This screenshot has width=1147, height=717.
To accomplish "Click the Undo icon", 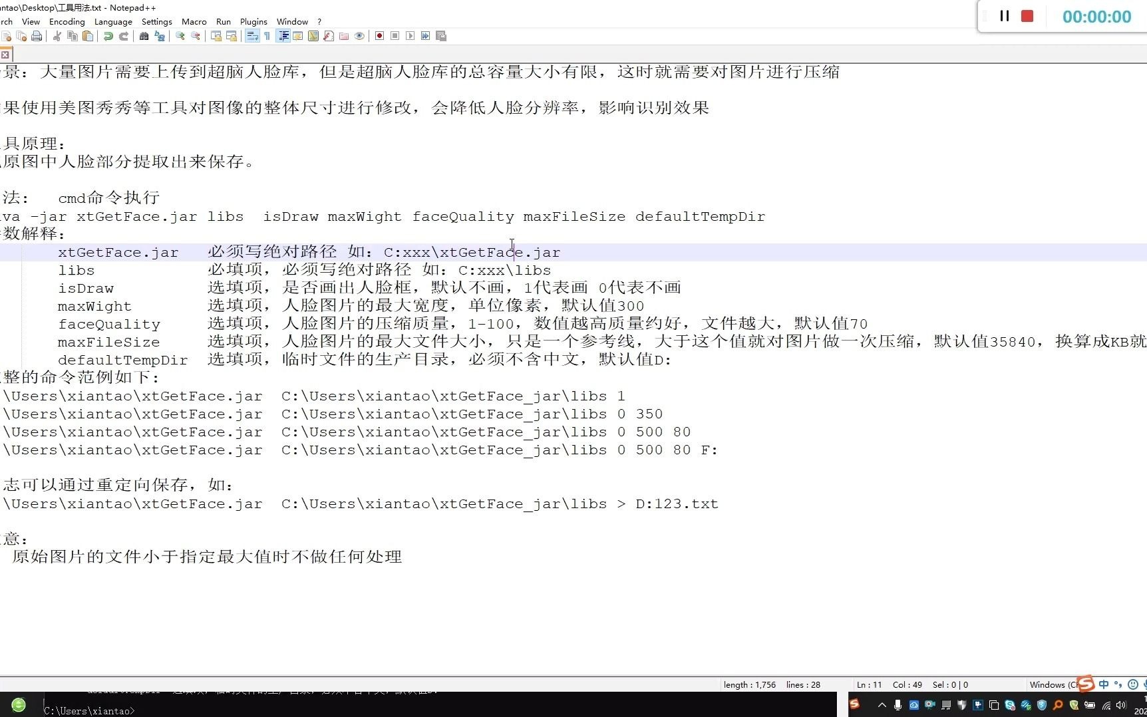I will (x=108, y=36).
